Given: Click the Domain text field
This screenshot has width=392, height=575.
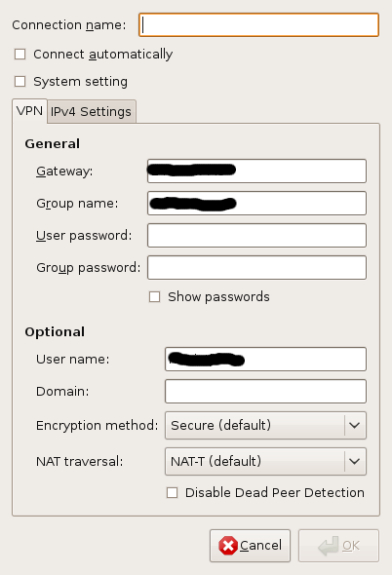Looking at the screenshot, I should point(266,391).
